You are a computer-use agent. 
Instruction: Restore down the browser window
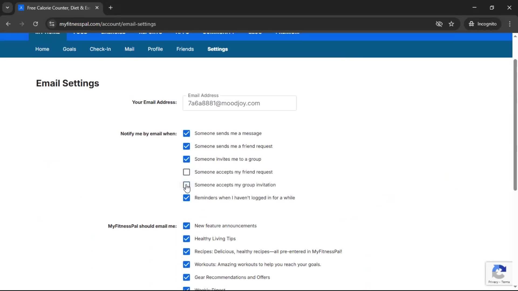tap(492, 8)
